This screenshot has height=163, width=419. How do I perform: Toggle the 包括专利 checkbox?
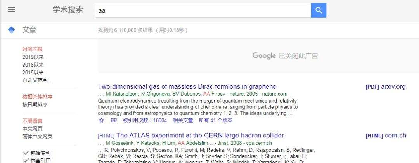26,153
